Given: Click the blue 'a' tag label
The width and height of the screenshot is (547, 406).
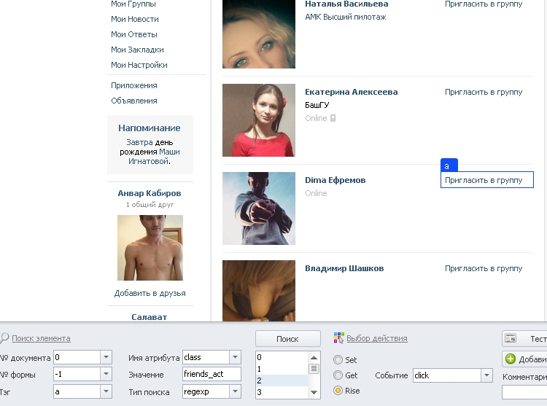Looking at the screenshot, I should click(x=449, y=165).
